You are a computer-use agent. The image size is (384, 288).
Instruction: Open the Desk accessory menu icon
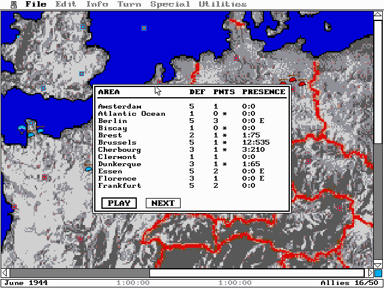[x=14, y=4]
